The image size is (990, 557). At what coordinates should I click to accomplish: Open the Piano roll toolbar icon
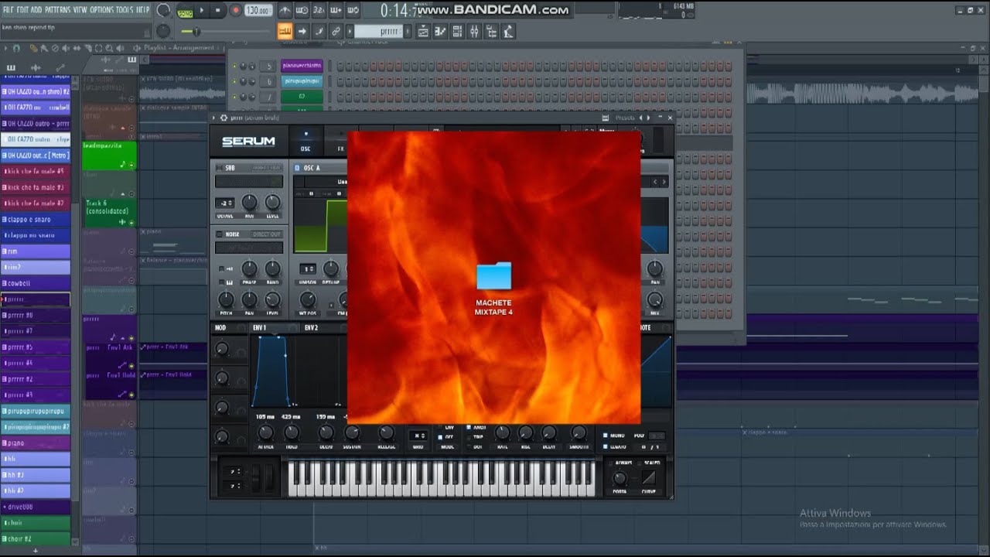coord(440,32)
